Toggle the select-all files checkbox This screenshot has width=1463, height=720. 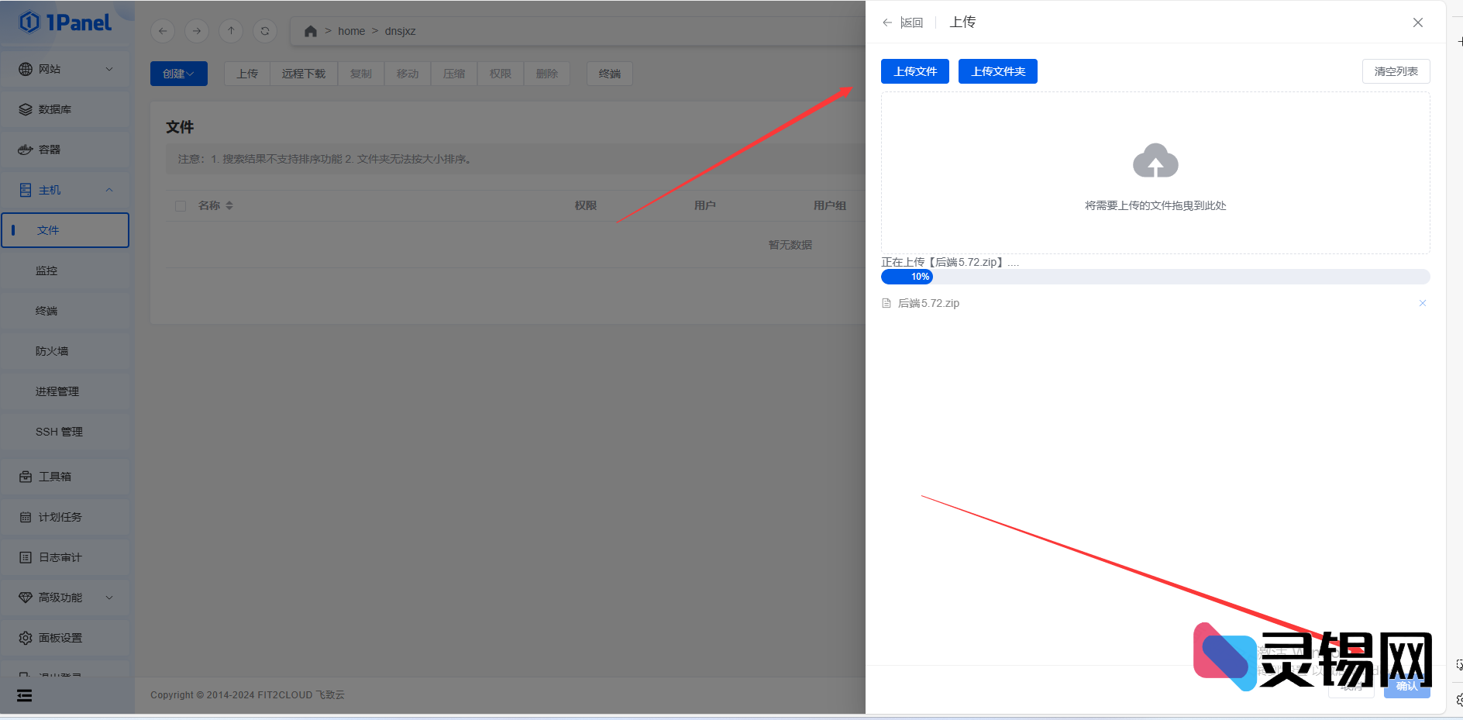point(181,206)
